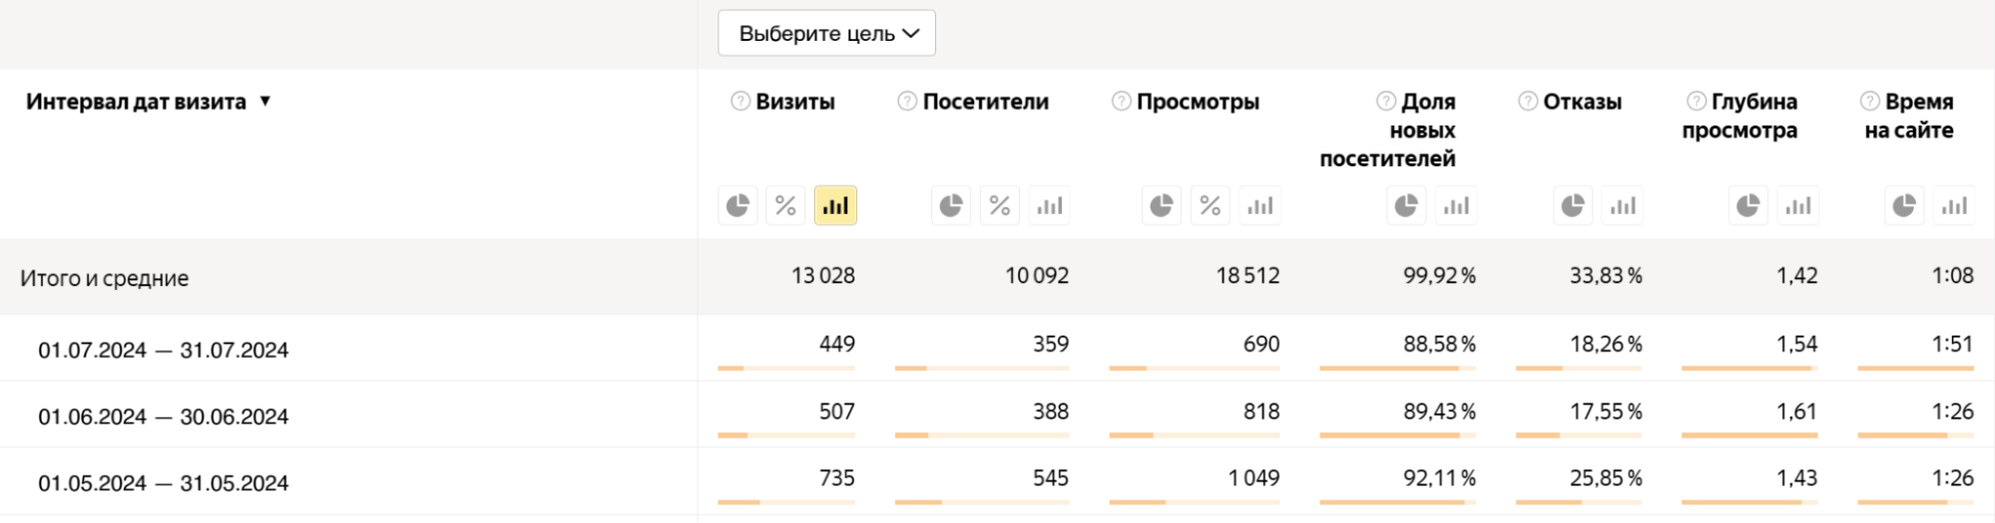Open the Выберите цель dropdown
Viewport: 1995px width, 523px height.
coord(826,34)
